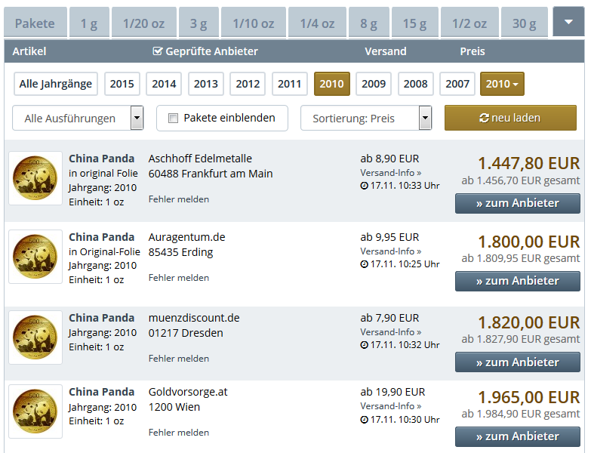The image size is (591, 453).
Task: Expand the gold 2010 year dropdown
Action: tap(502, 84)
